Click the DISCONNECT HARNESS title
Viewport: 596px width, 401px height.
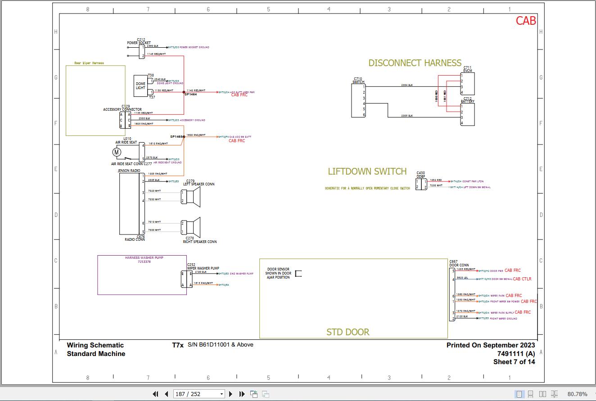[415, 63]
